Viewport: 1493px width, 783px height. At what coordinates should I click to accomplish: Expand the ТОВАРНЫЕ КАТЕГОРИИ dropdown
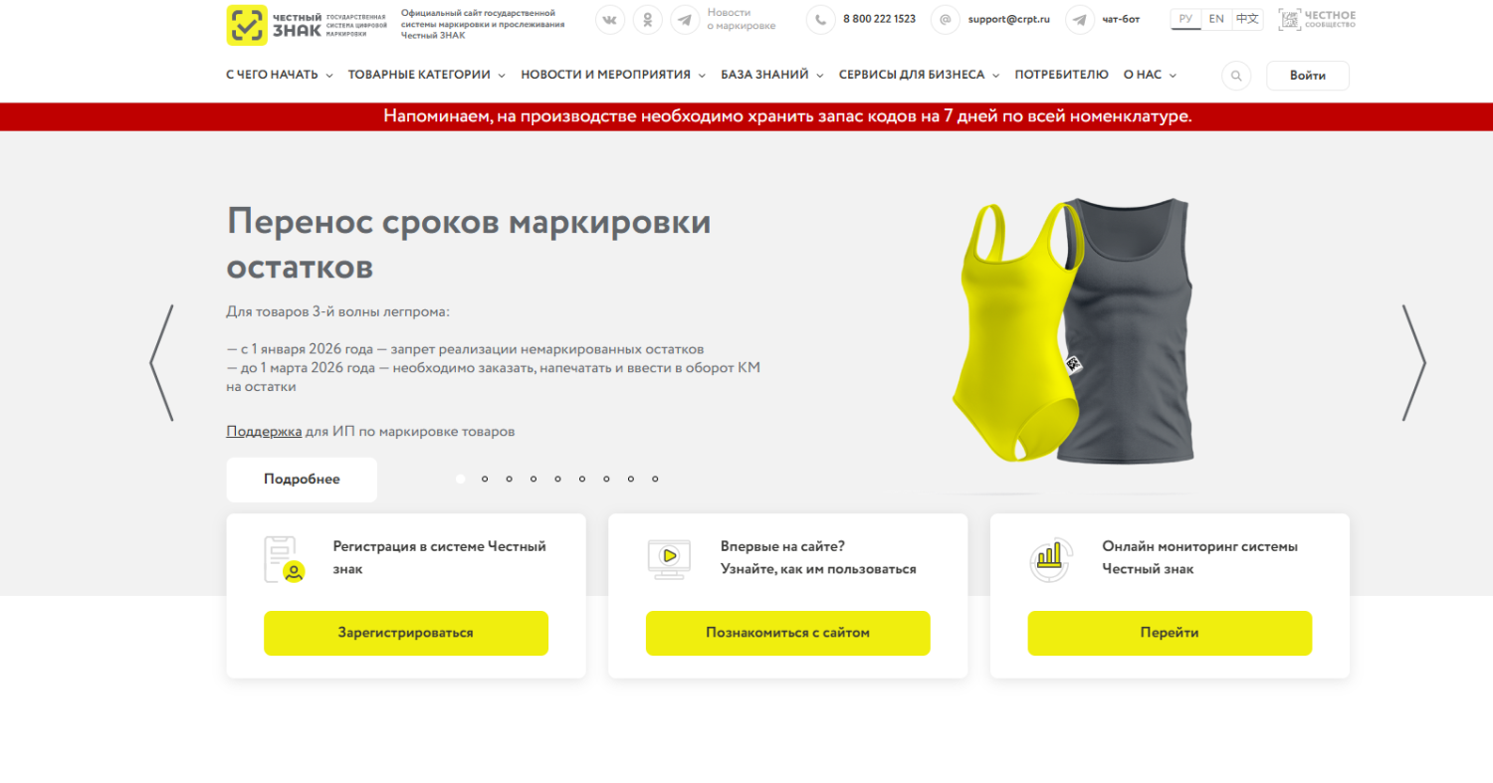click(x=427, y=75)
